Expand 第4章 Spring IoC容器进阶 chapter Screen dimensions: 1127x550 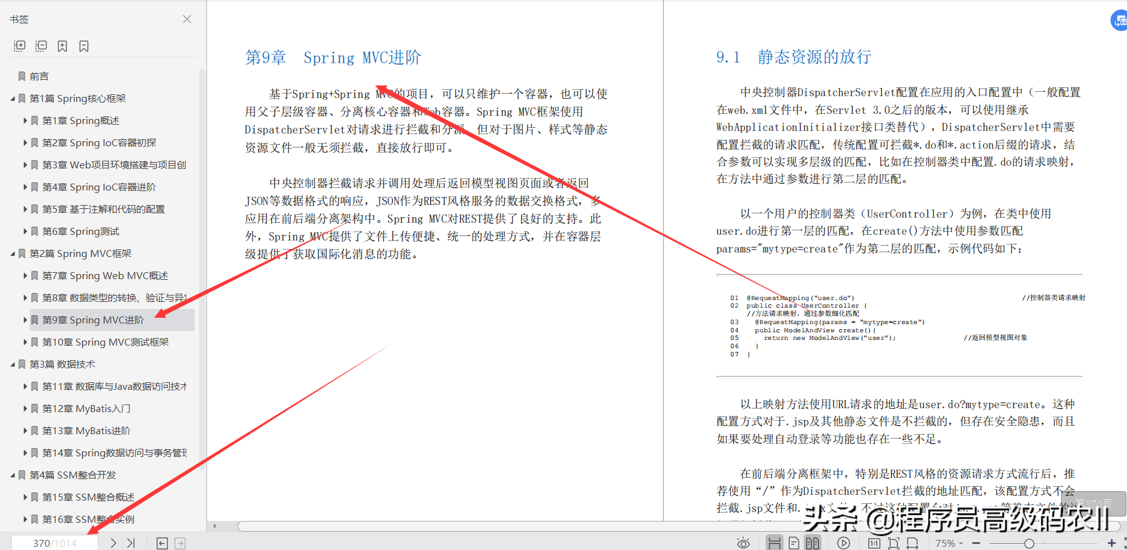[25, 187]
